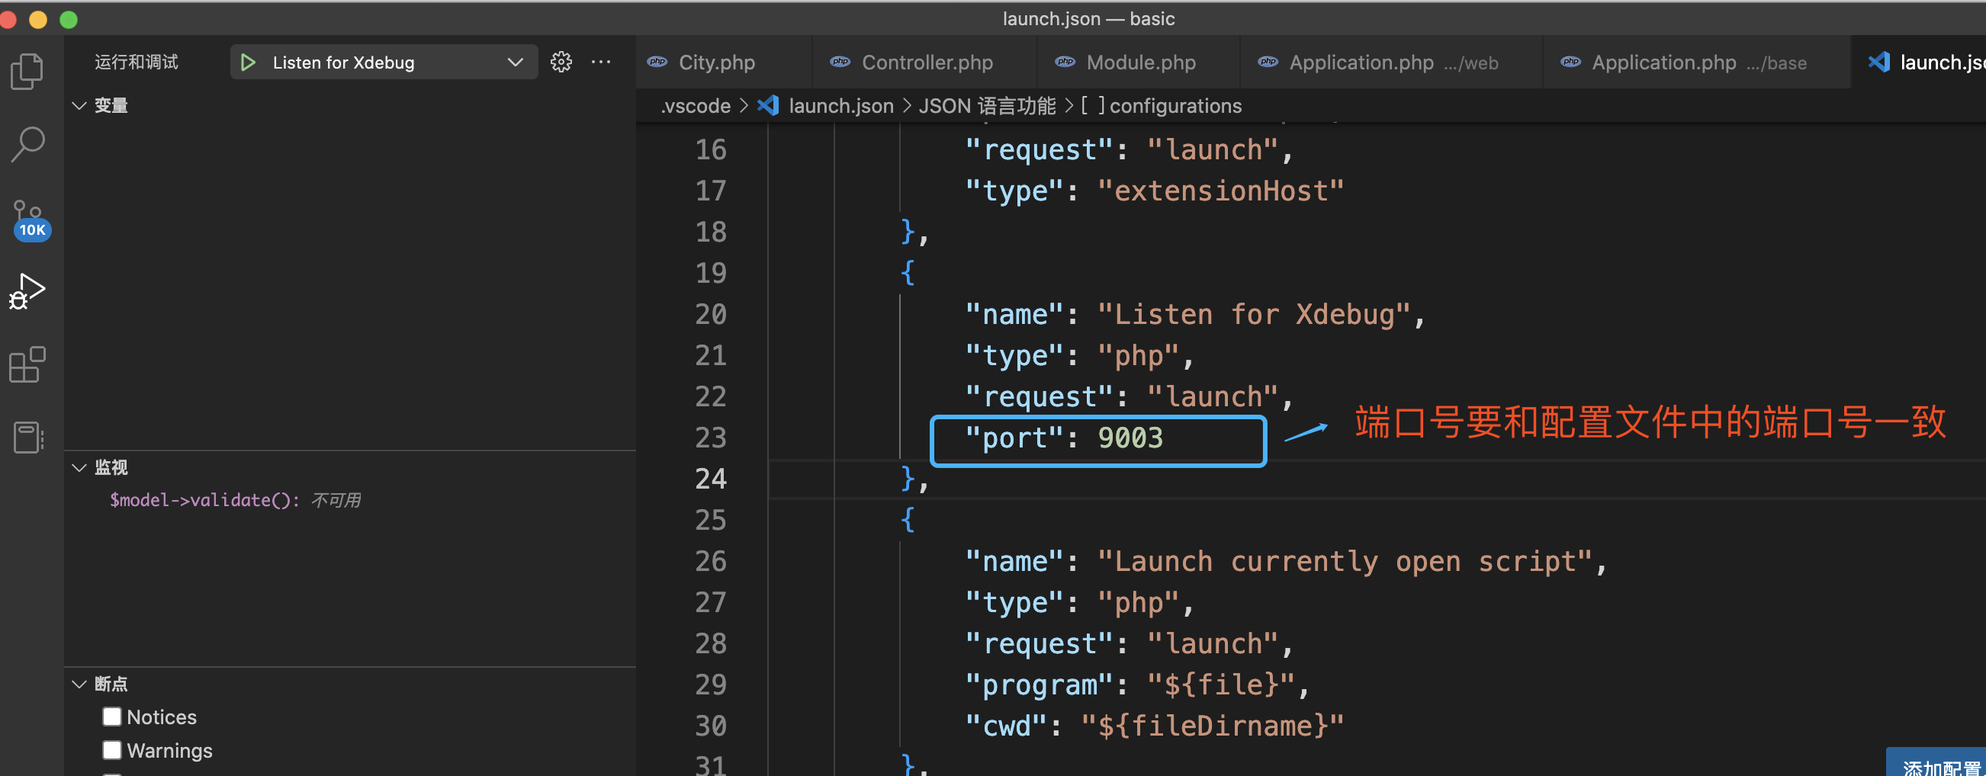Click the 添加配置 button
This screenshot has height=776, width=1986.
1936,763
